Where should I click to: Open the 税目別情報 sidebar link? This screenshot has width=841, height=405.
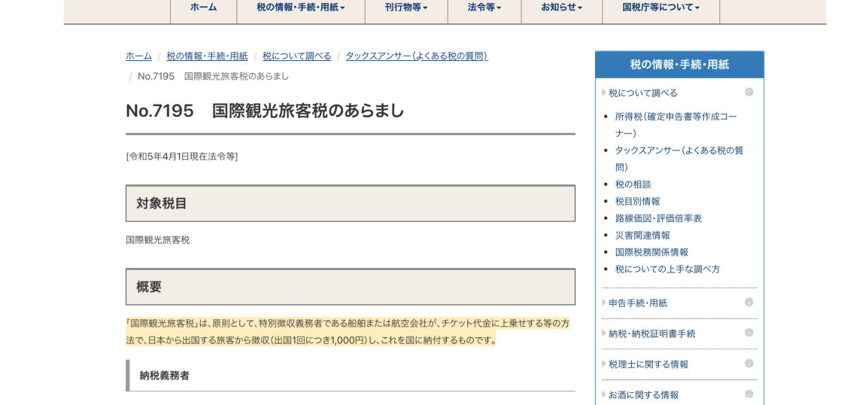pos(637,201)
